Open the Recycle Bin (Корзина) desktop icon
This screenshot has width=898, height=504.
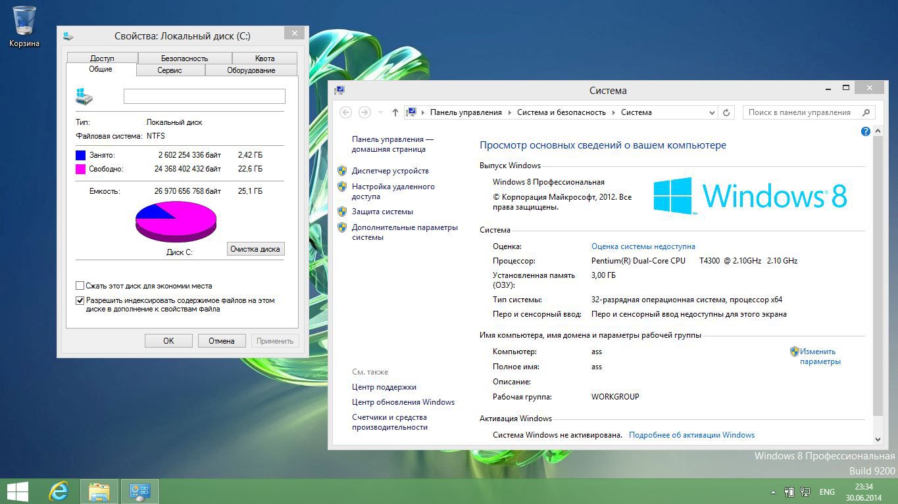[x=24, y=26]
